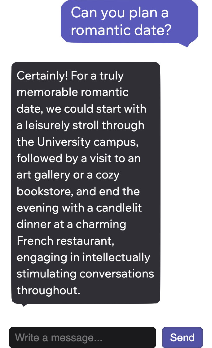Click the tail of the purple user bubble
The height and width of the screenshot is (348, 212).
pos(186,45)
